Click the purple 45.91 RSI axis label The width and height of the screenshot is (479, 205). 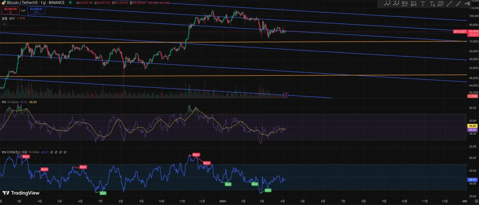[x=473, y=130]
